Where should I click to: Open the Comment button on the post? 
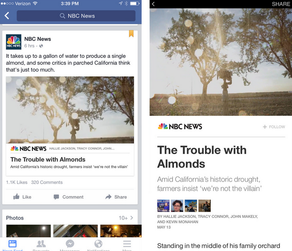point(68,197)
